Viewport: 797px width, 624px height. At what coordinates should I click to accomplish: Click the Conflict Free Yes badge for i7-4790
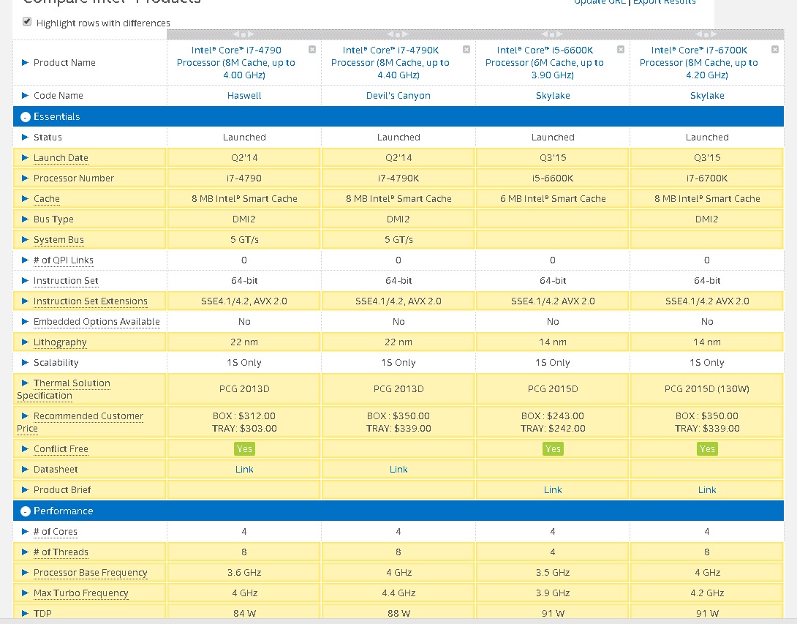(x=244, y=449)
